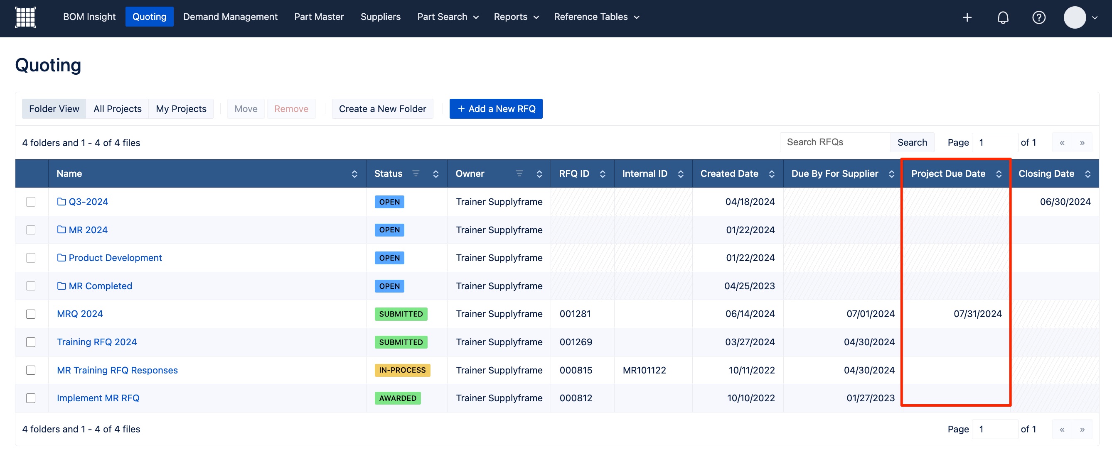Check the Implement MR RFQ checkbox
The width and height of the screenshot is (1112, 449).
[31, 398]
